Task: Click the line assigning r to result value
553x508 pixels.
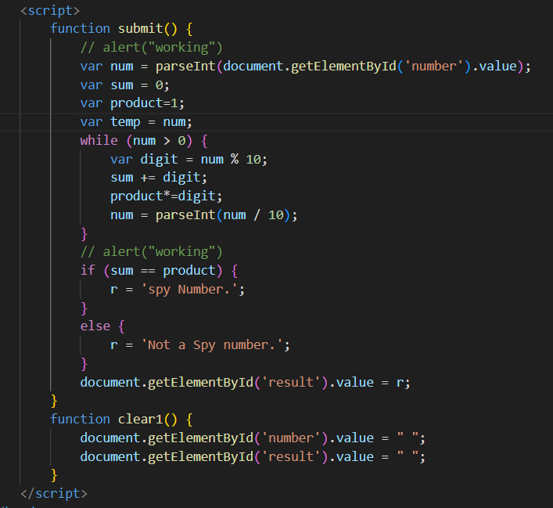Action: point(245,382)
